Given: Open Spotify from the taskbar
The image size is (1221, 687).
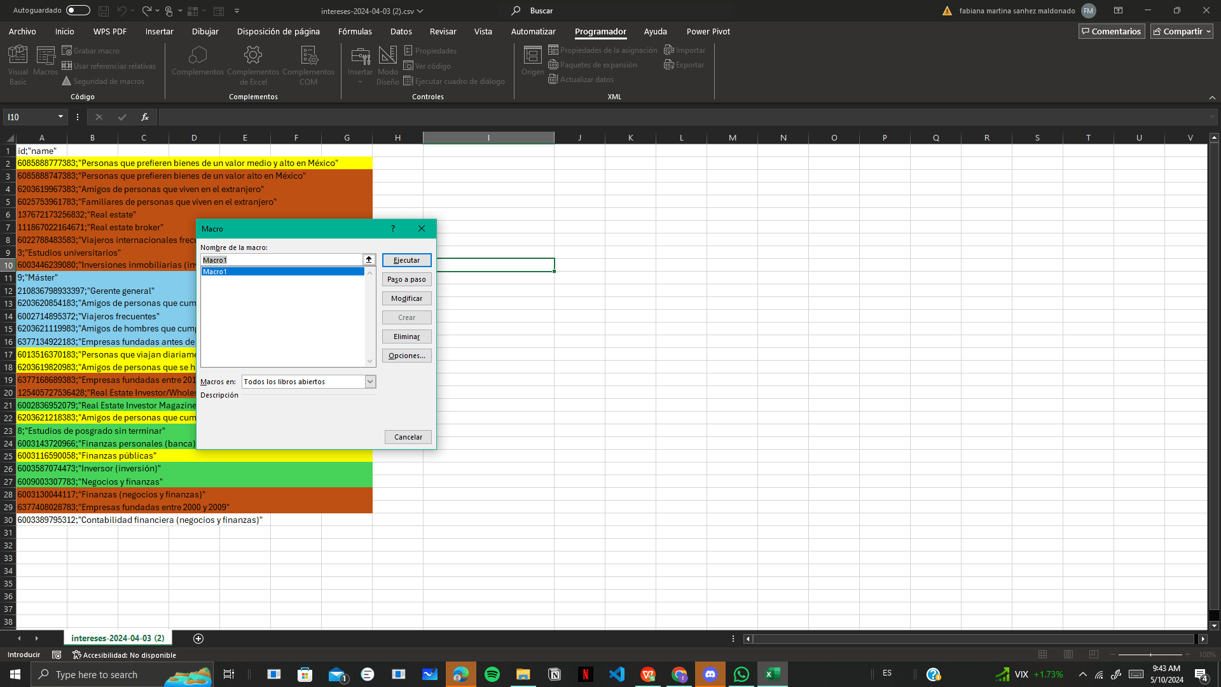Looking at the screenshot, I should coord(492,674).
